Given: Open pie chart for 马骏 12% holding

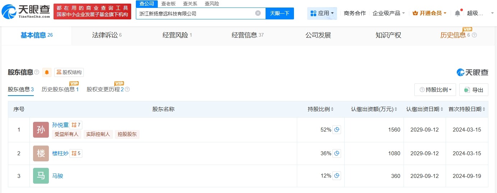Looking at the screenshot, I should (x=337, y=176).
